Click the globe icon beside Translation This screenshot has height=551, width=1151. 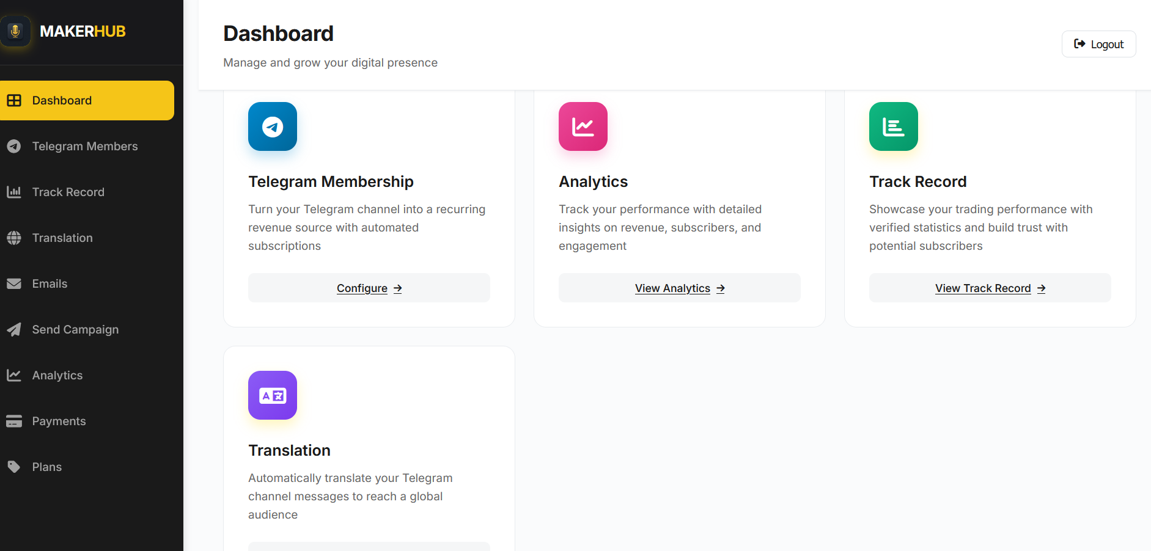[x=14, y=238]
